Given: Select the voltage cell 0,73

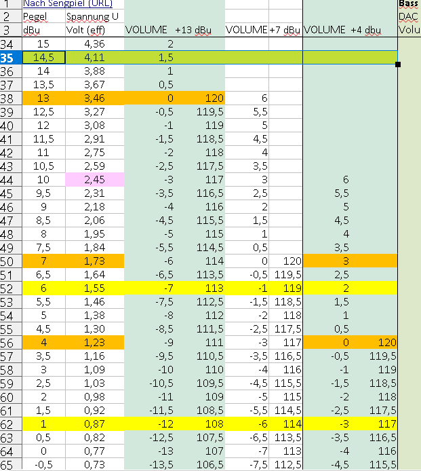Looking at the screenshot, I should coord(94,465).
